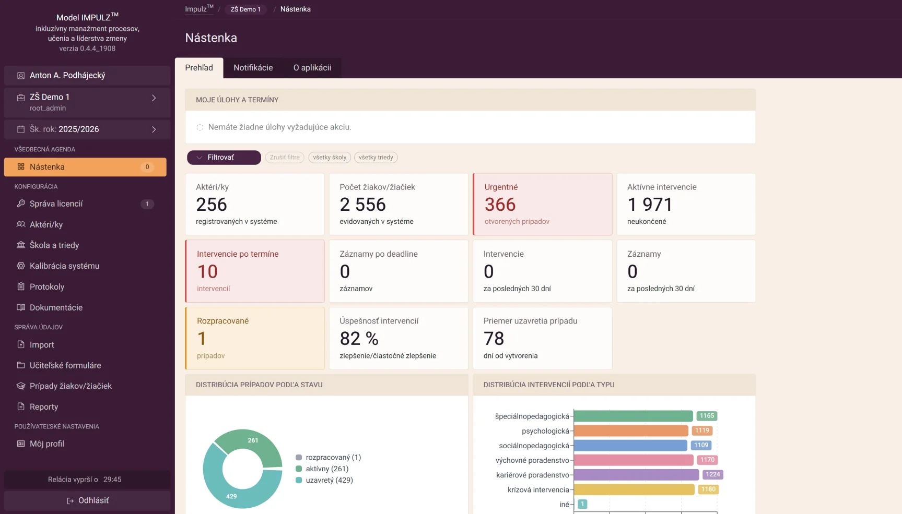Screen dimensions: 902x514
Task: Click the ZŠ Demo 1 breadcrumb chip
Action: point(245,9)
